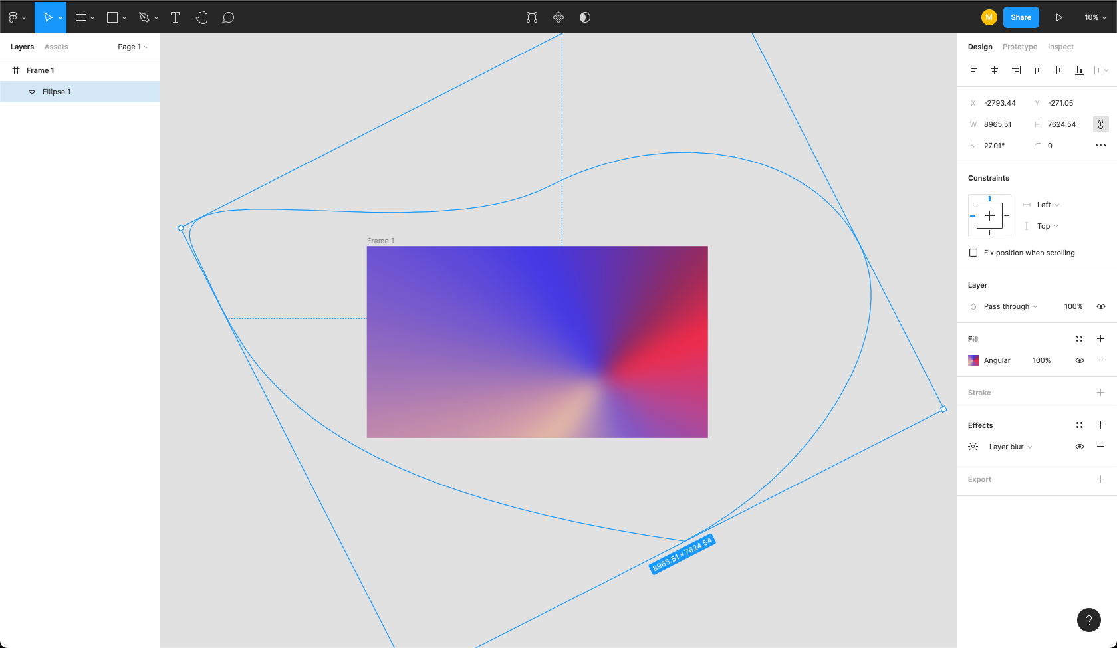Open the Left horizontal constraint dropdown

[x=1048, y=205]
